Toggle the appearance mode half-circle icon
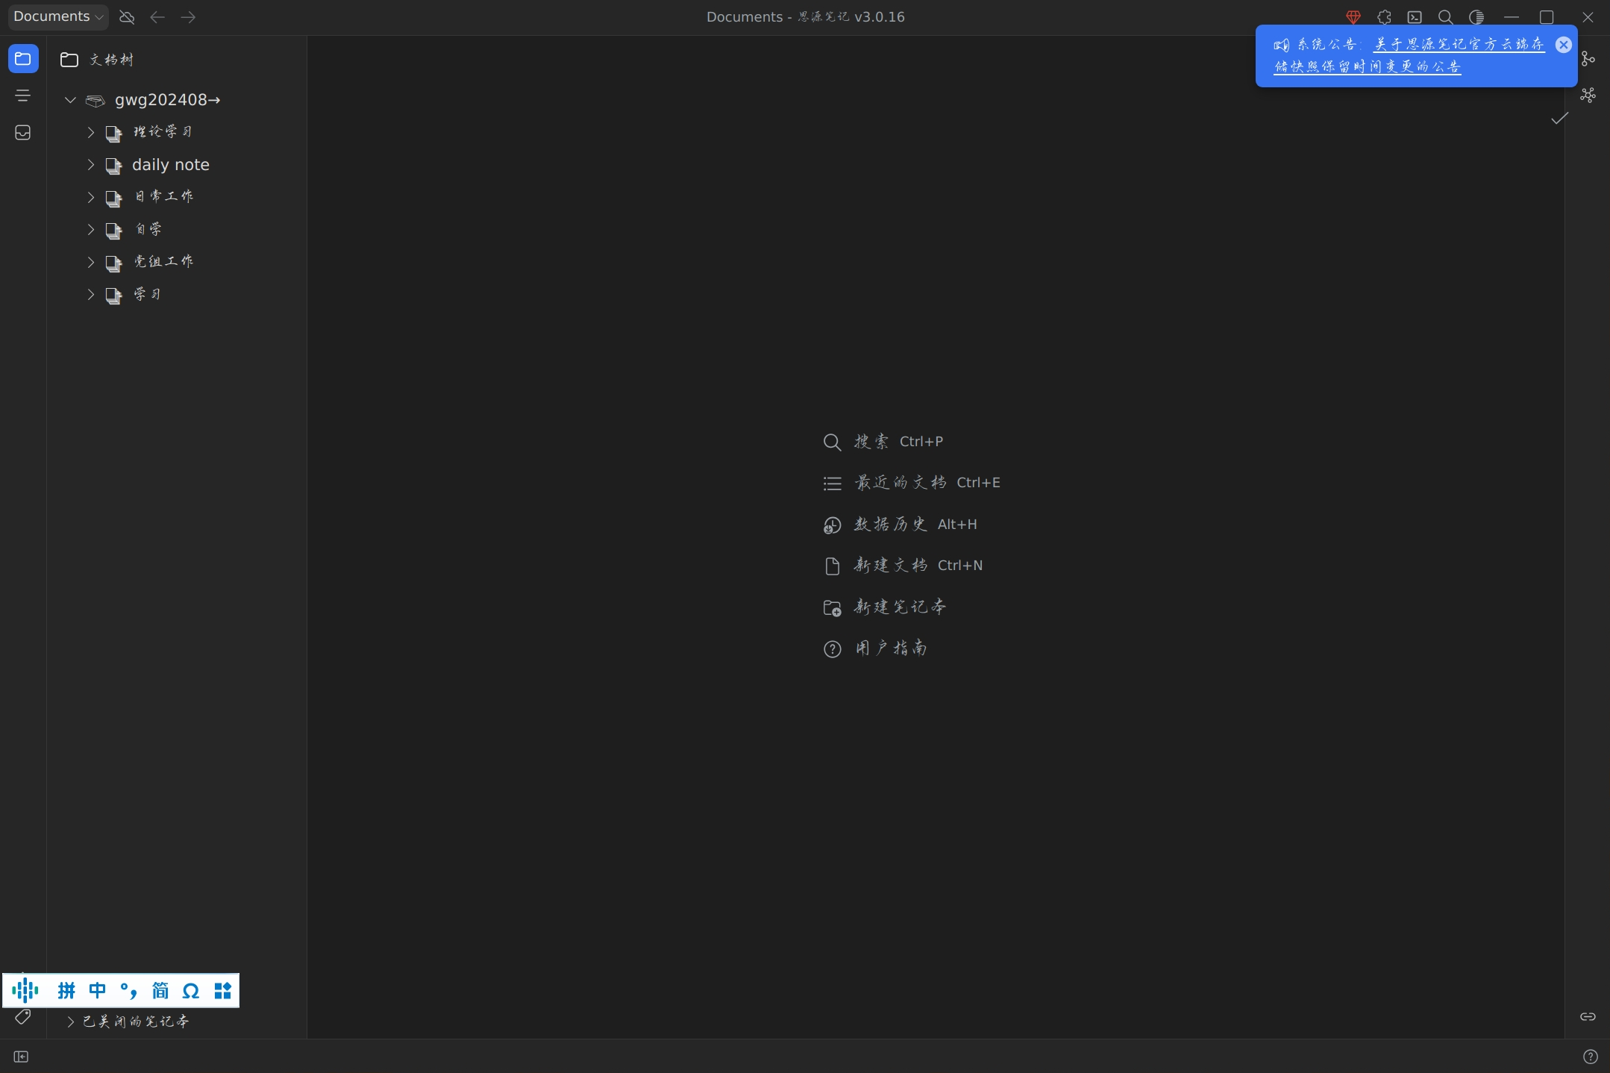 click(x=1476, y=17)
